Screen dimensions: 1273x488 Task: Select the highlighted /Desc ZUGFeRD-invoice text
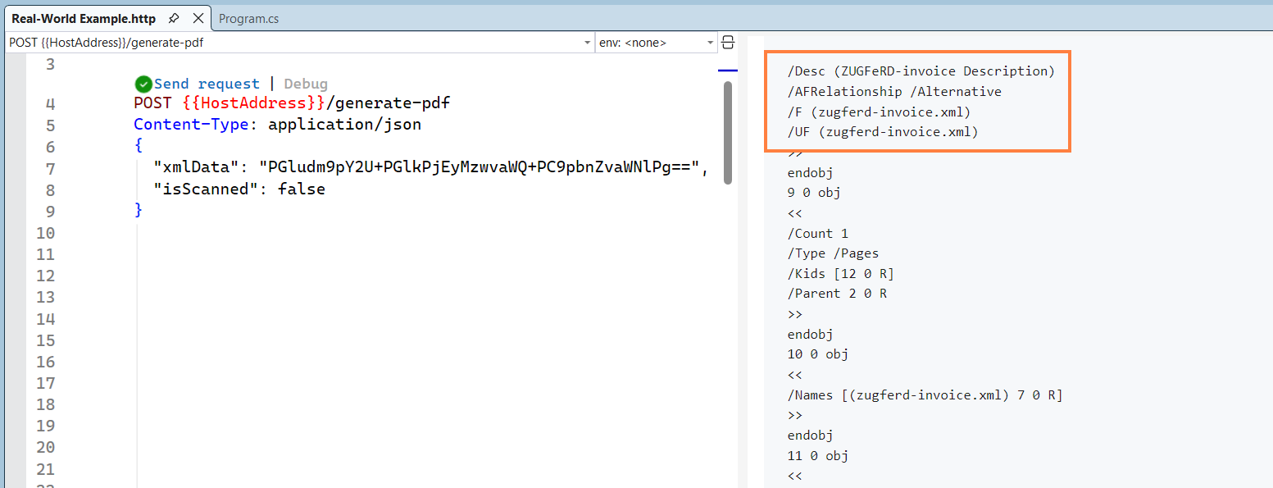point(918,71)
